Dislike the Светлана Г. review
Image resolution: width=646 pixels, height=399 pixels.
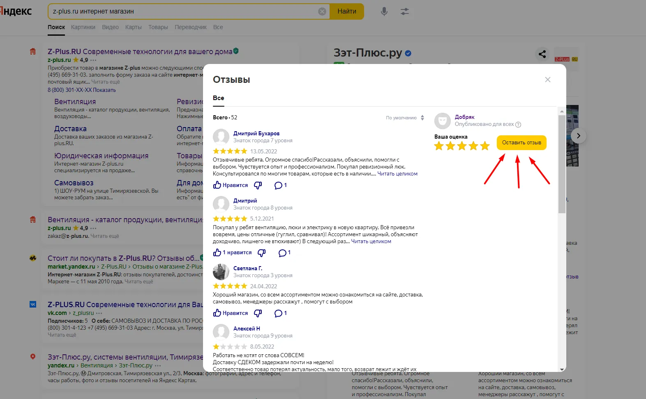pos(258,313)
